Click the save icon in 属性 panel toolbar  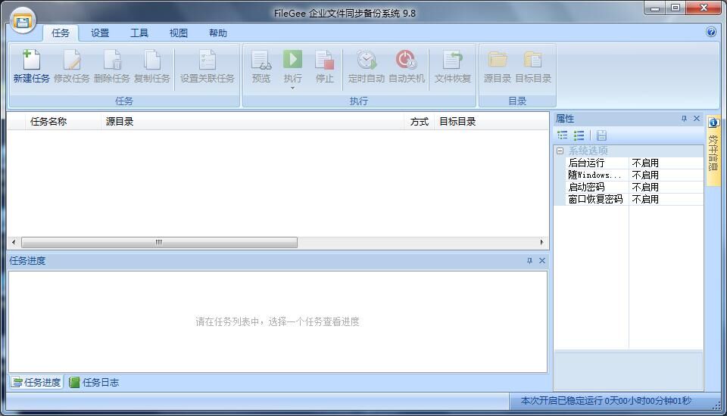601,135
